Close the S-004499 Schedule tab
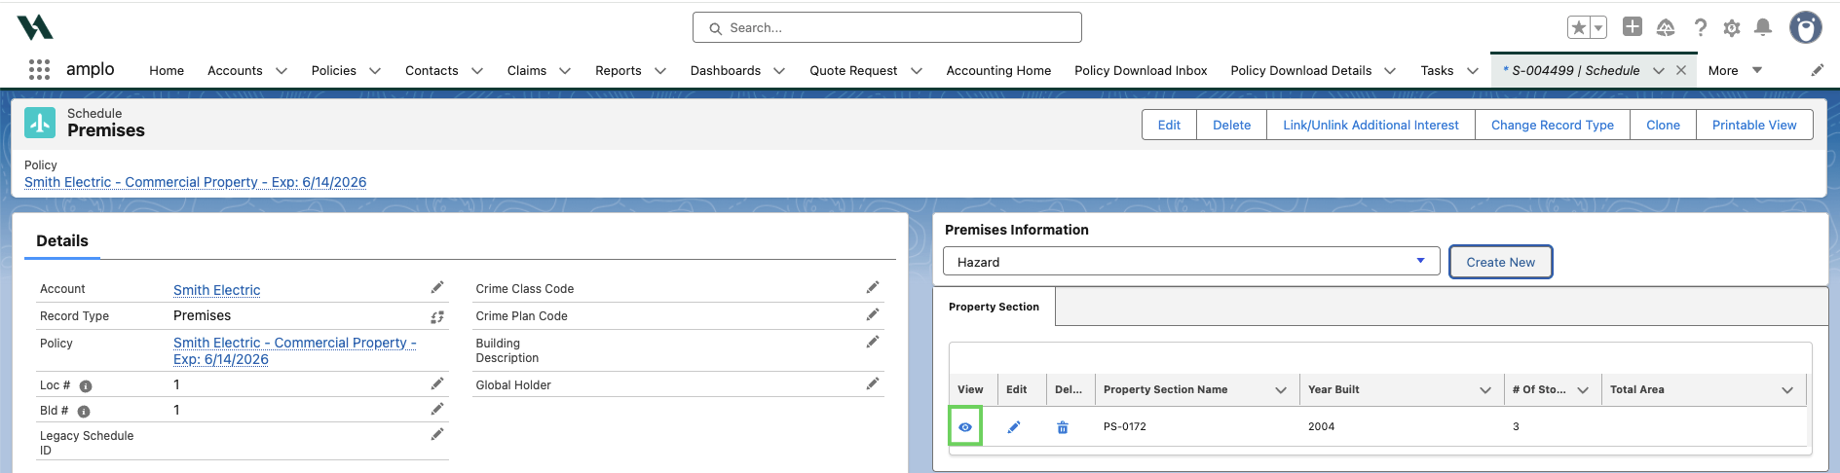 1681,70
